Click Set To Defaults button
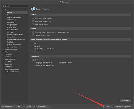Screen dimensions: 134x109 7,106
